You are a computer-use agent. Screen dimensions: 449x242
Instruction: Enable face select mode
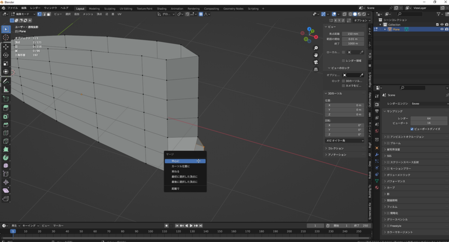[49, 14]
